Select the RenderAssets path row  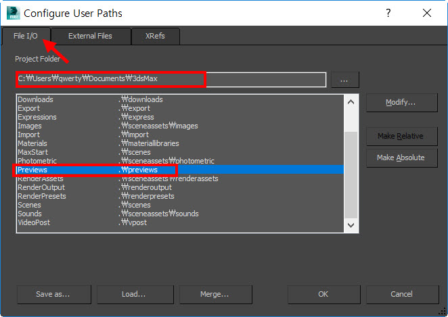coord(180,178)
